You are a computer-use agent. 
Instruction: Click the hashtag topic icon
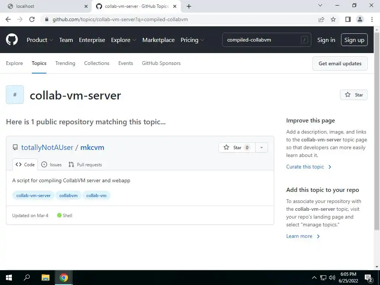point(15,95)
